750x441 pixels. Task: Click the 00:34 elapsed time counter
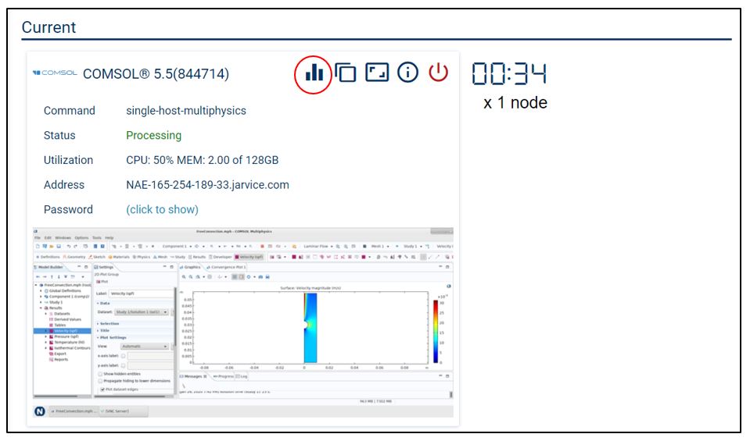[509, 74]
